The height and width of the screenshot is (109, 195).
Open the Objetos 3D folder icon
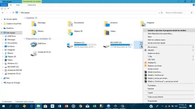click(x=70, y=32)
